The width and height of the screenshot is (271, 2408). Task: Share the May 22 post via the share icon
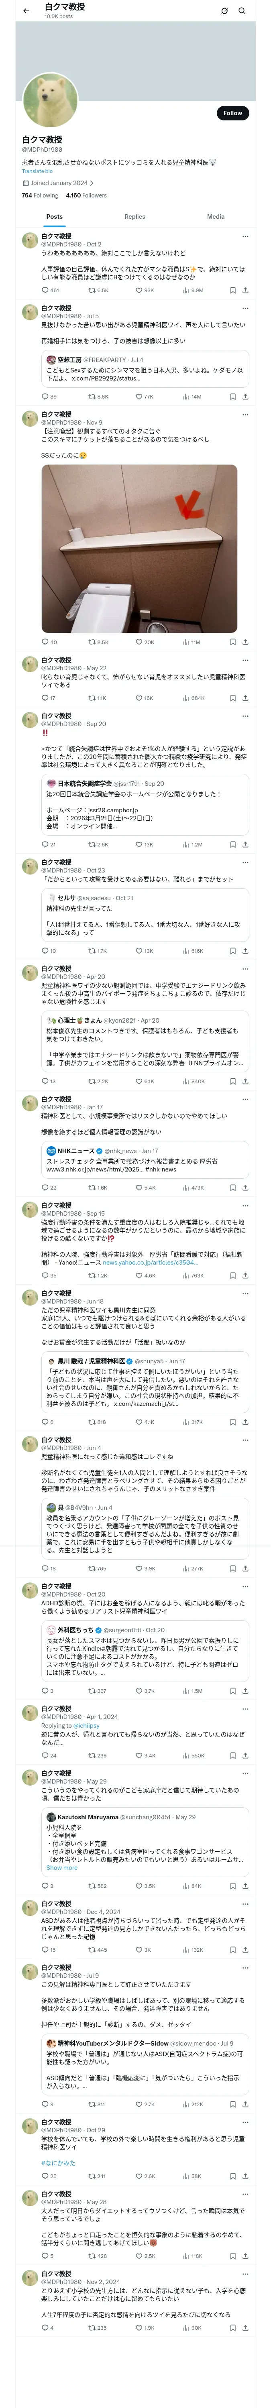click(x=246, y=698)
